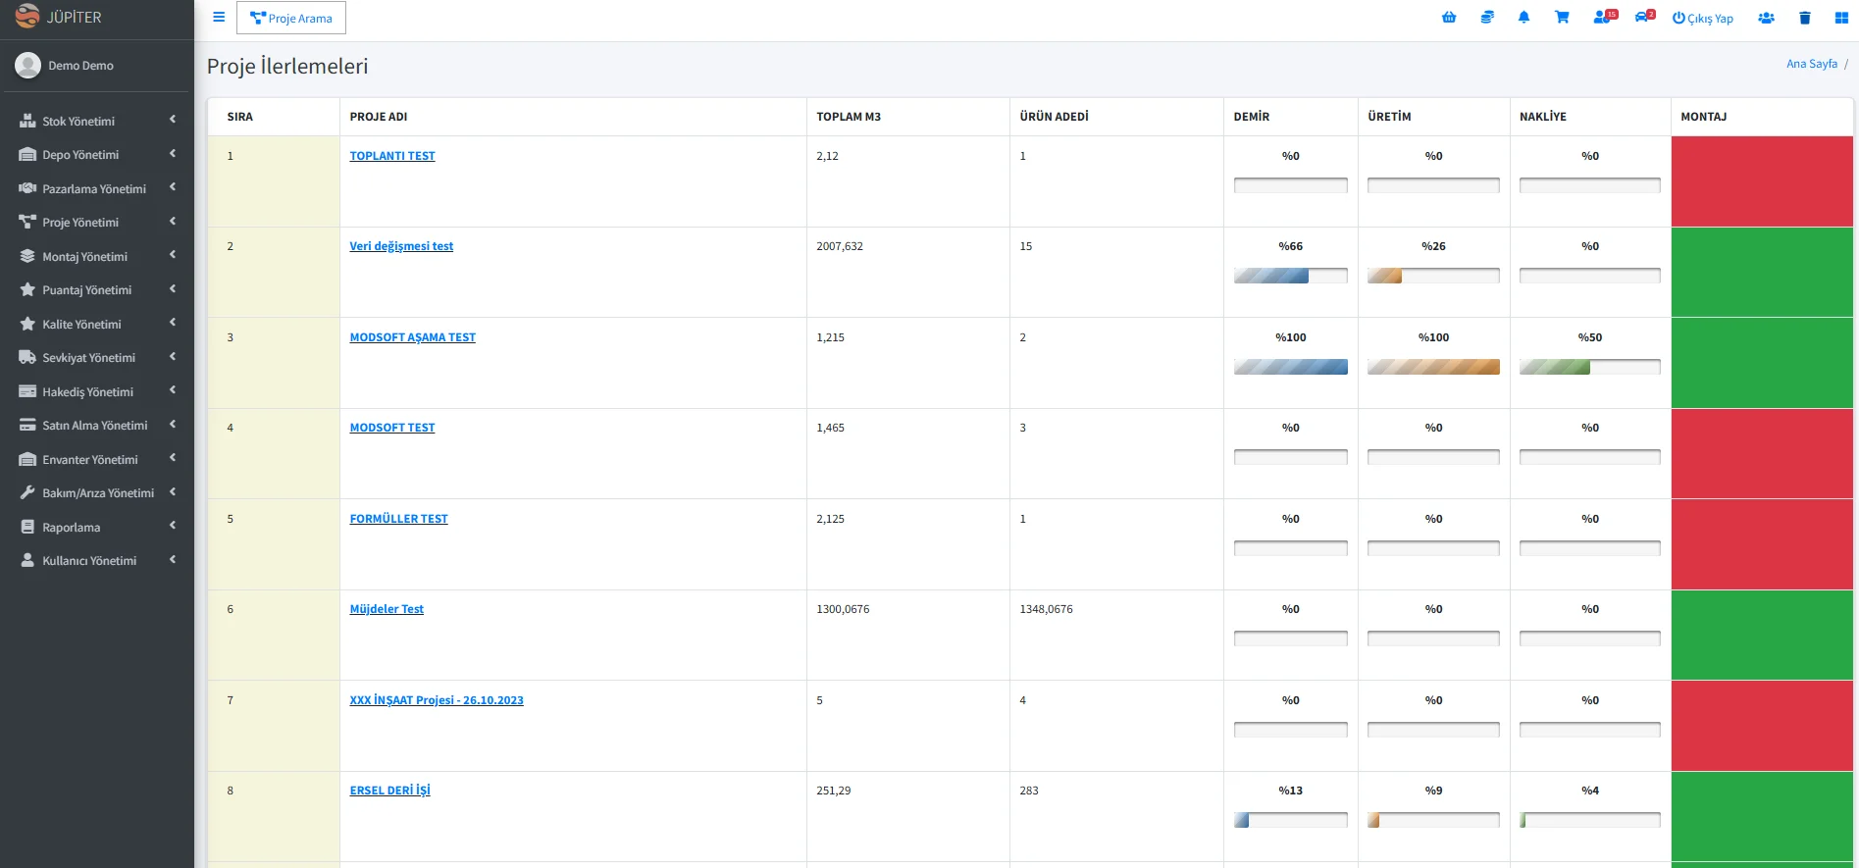Open the TOPLANTI TEST project link
The height and width of the screenshot is (868, 1859).
pyautogui.click(x=392, y=156)
